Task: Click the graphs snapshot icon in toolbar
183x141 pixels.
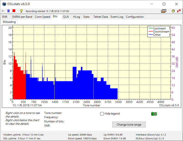Action: pyautogui.click(x=164, y=11)
